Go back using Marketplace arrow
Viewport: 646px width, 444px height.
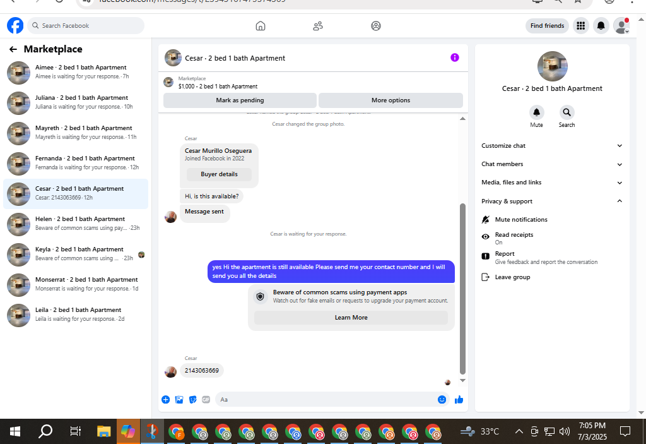(x=13, y=49)
